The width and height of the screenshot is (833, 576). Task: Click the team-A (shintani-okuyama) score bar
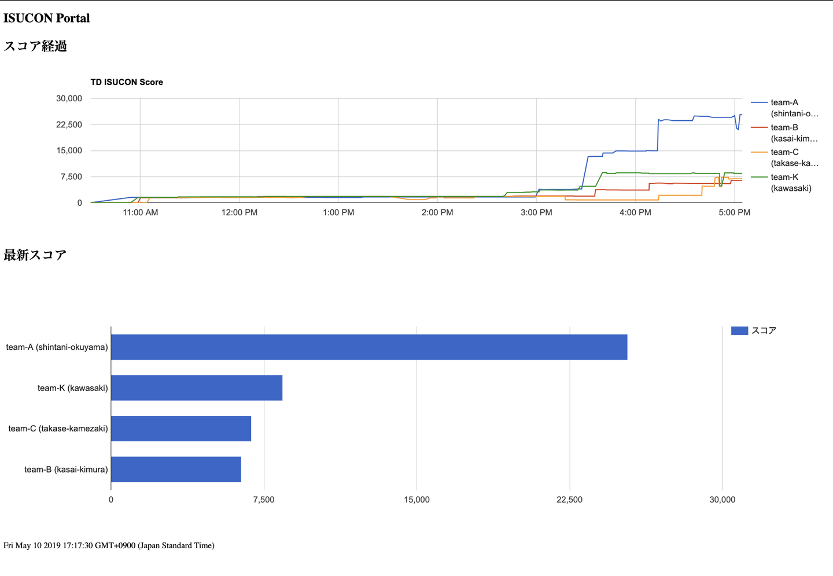369,347
